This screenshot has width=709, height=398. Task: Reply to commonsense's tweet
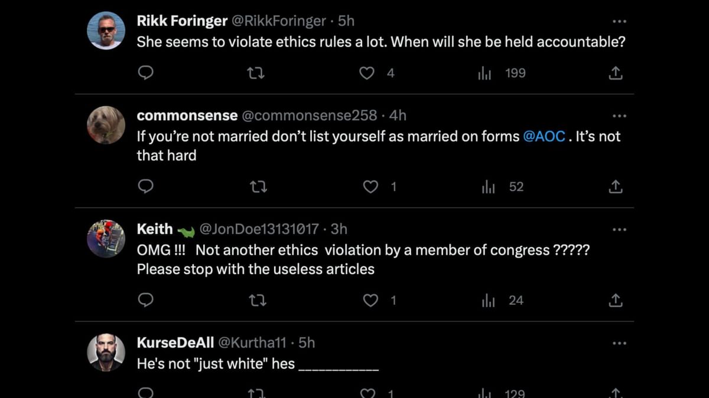[145, 187]
